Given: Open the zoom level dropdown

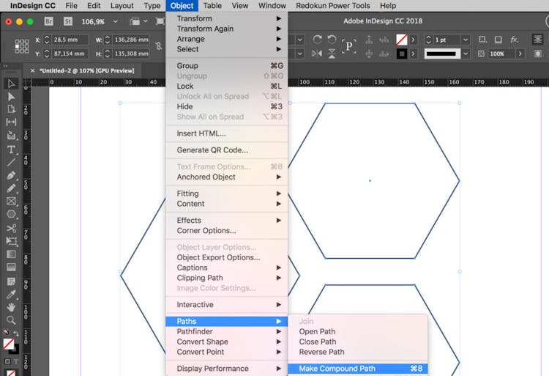Looking at the screenshot, I should 116,22.
